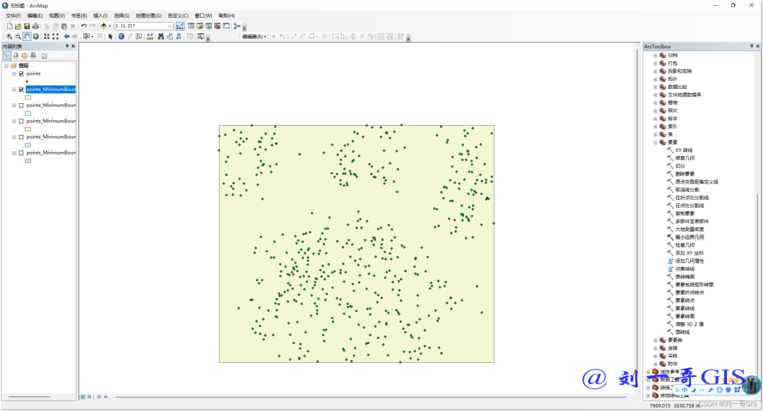Click the map refresh button
The height and width of the screenshot is (411, 763).
[99, 397]
